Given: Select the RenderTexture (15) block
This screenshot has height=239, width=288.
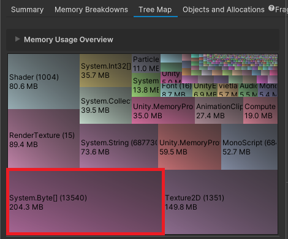Looking at the screenshot, I should click(44, 139).
